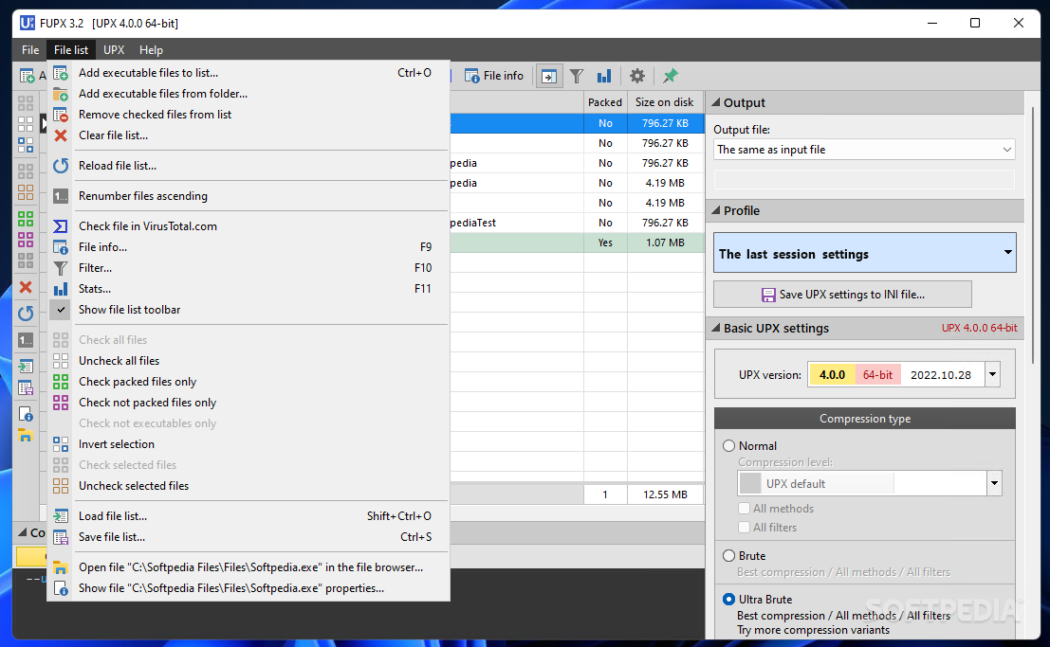Click the File info toolbar button
This screenshot has width=1050, height=647.
[x=494, y=76]
